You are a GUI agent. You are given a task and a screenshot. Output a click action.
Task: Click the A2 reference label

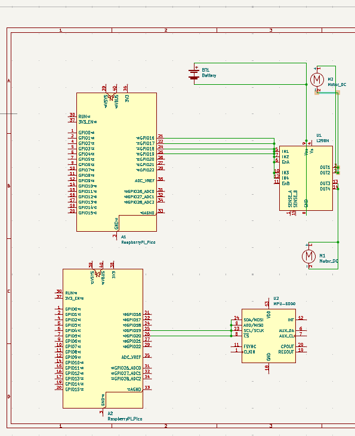click(110, 413)
